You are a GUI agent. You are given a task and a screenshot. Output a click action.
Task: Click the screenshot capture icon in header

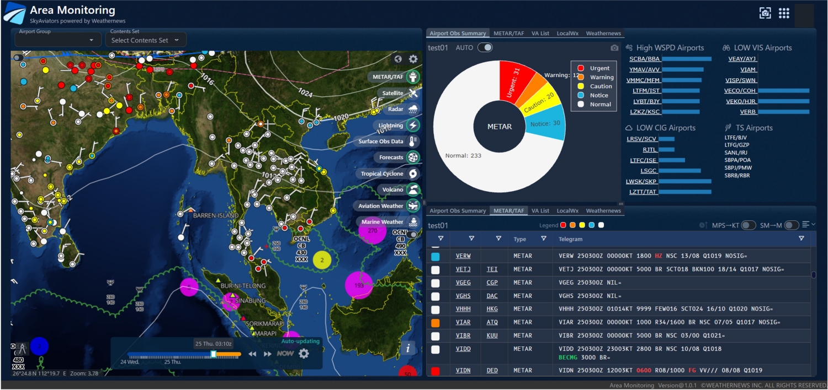pyautogui.click(x=765, y=14)
